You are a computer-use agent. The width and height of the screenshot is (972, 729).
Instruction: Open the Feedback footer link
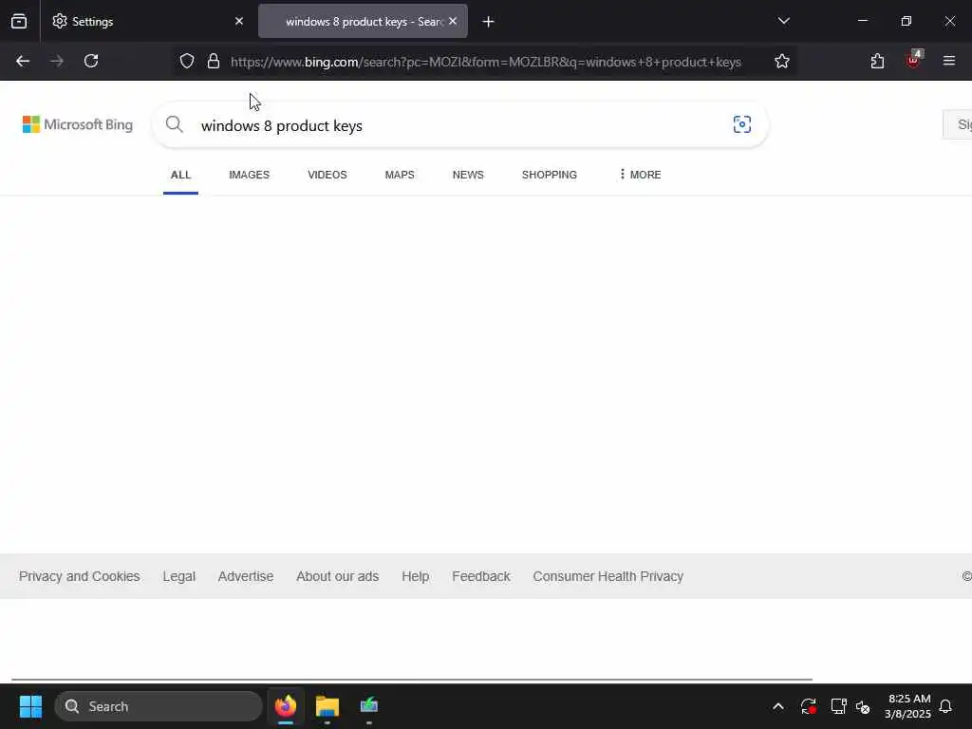(481, 576)
